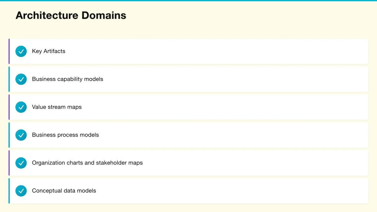Select the Business capability models text

coord(68,79)
